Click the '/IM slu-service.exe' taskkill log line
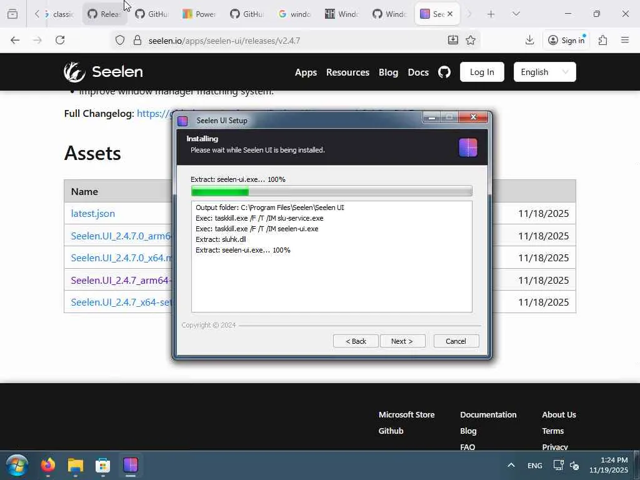Screen dimensions: 640x480 pos(259,218)
